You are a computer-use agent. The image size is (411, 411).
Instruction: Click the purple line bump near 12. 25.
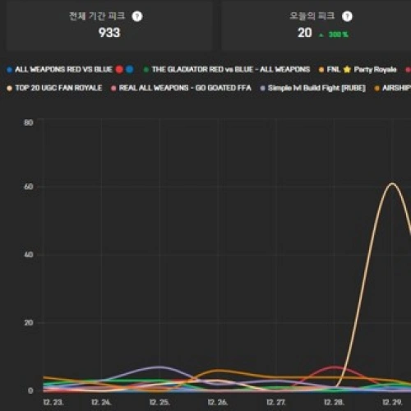pyautogui.click(x=159, y=367)
